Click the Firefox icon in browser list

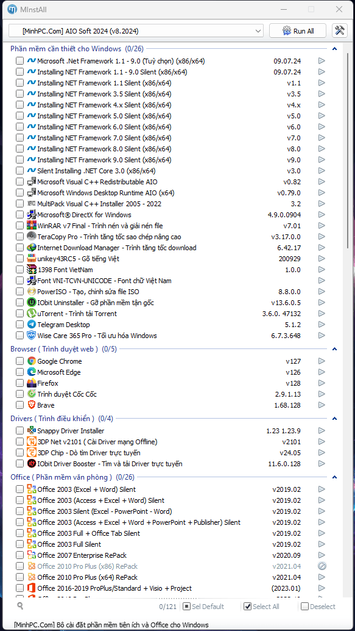pyautogui.click(x=31, y=383)
